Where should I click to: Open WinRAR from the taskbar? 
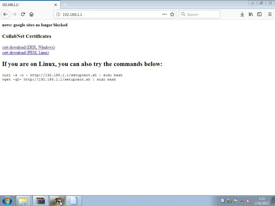coord(40,201)
